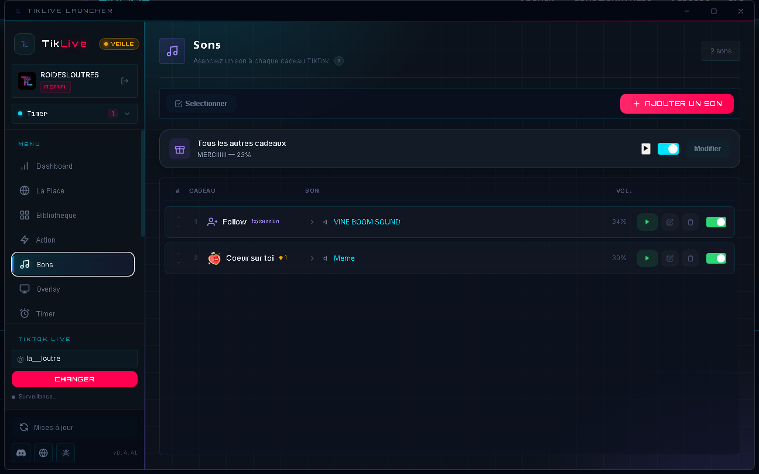Click the red 1 badge on Timer dropdown
Viewport: 759px width, 474px height.
tap(113, 114)
